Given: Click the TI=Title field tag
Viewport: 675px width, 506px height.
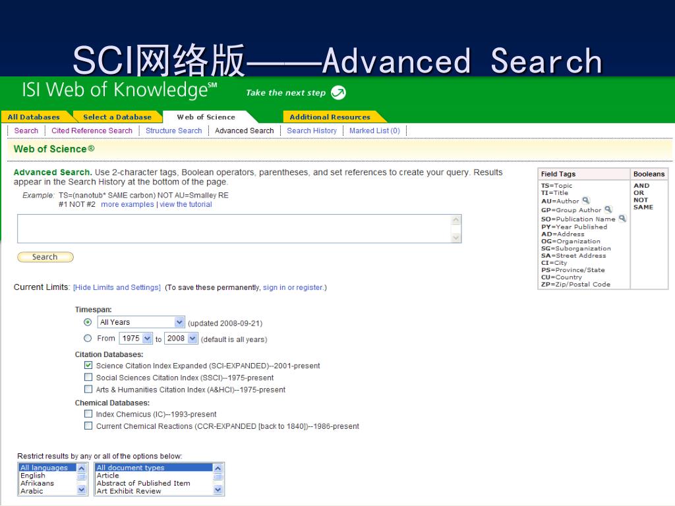Looking at the screenshot, I should [554, 193].
